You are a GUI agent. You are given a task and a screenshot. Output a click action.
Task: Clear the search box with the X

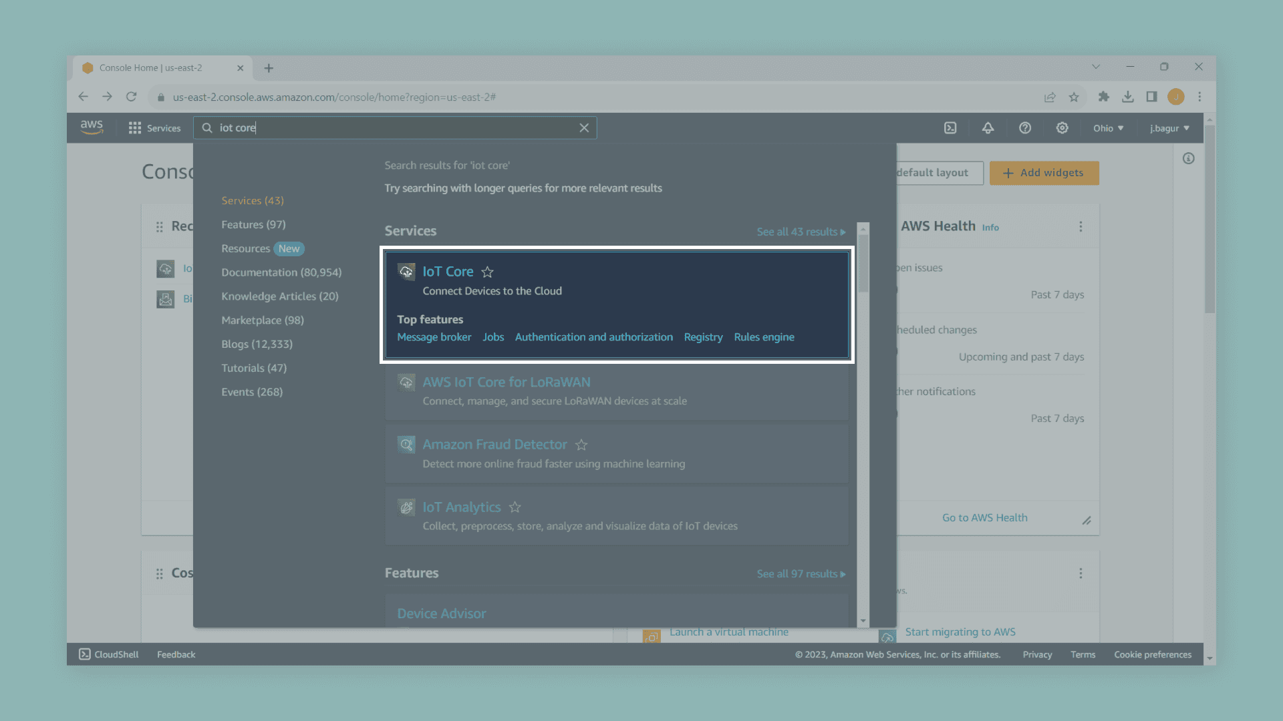(584, 128)
